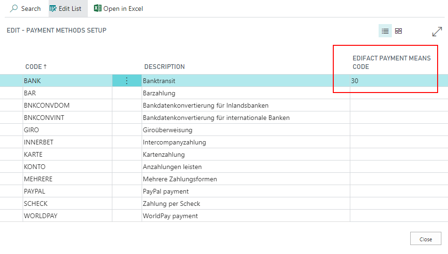
Task: Click EDIFACT Payment Means Code header
Action: tap(391, 62)
